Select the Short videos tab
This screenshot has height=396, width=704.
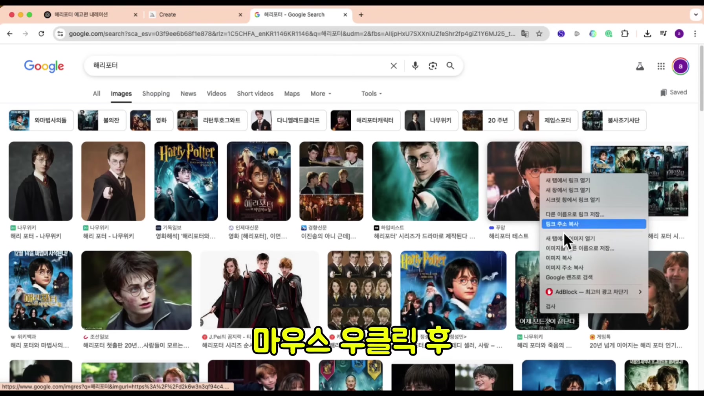(255, 94)
